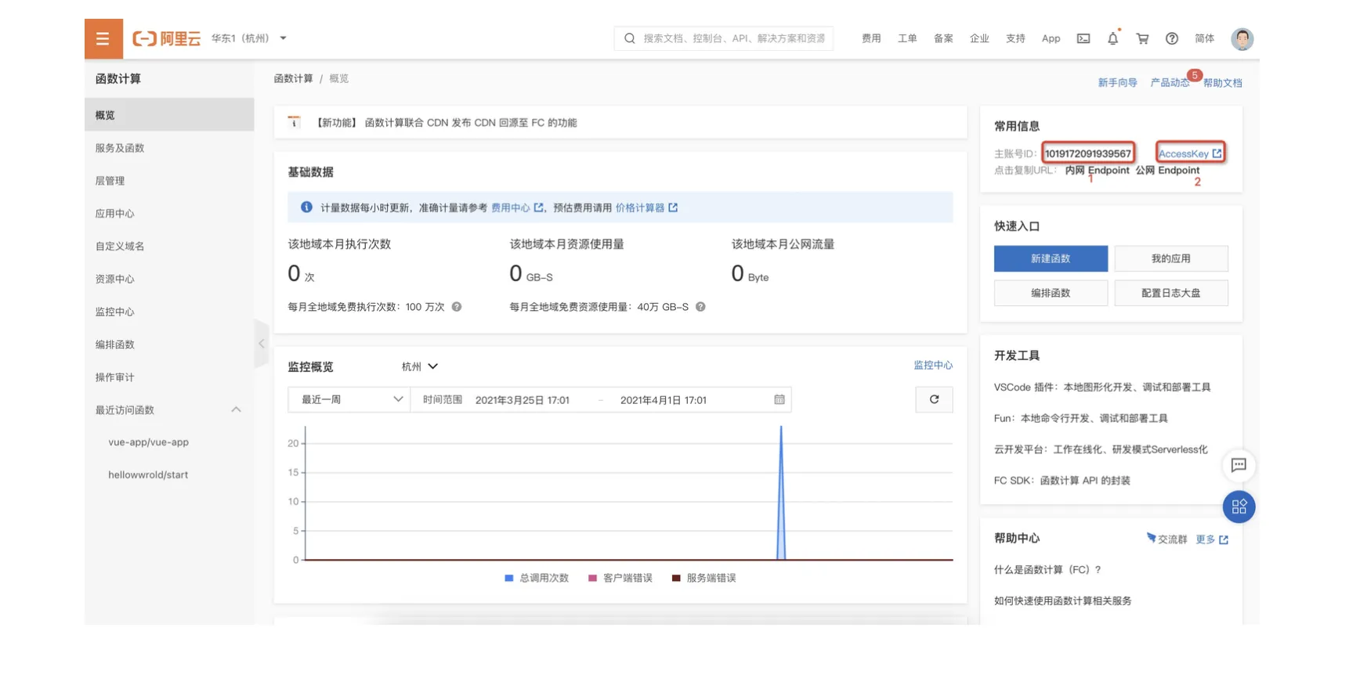Open the calendar date picker icon
1349x678 pixels.
coord(779,399)
